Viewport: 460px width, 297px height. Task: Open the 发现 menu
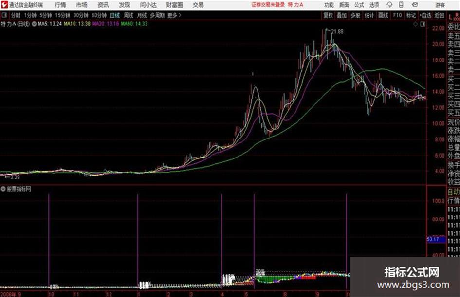125,5
